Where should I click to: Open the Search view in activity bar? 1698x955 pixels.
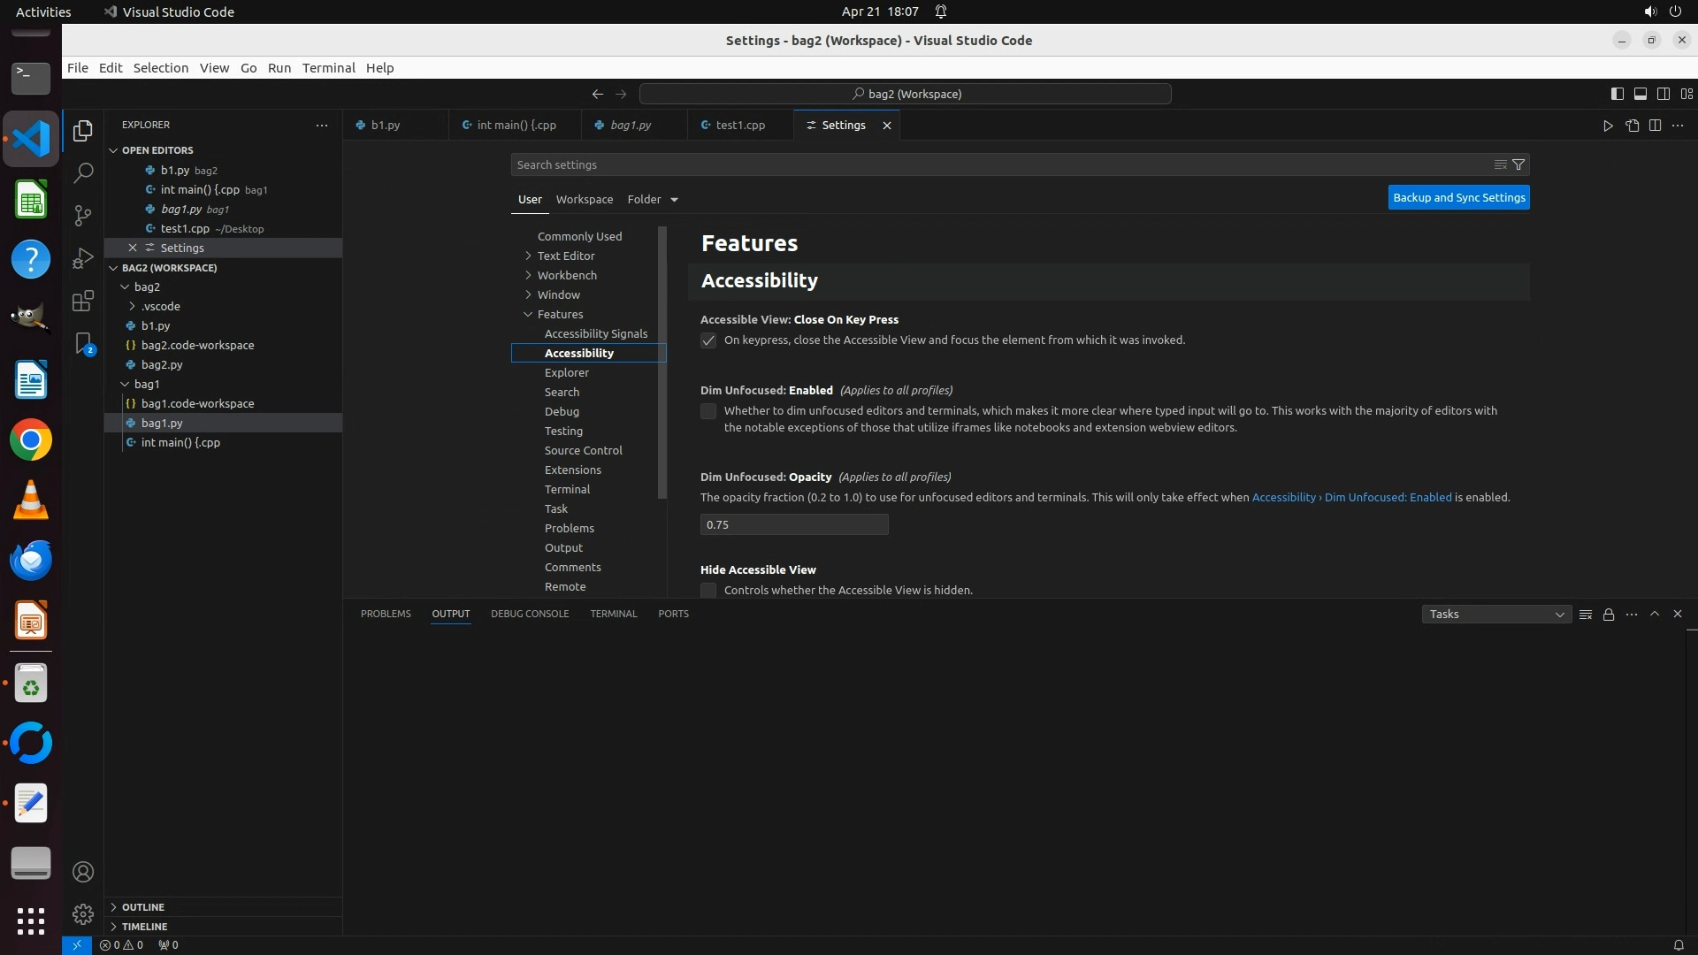(x=83, y=172)
